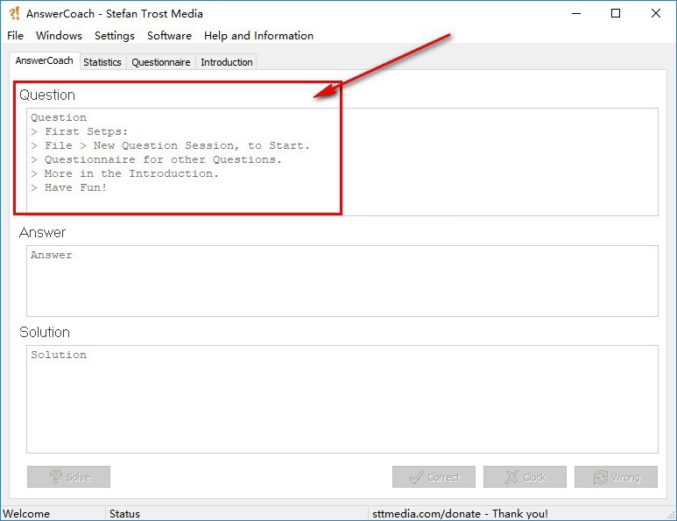Click 'Questionnaire for other Questions.' line

click(x=156, y=159)
